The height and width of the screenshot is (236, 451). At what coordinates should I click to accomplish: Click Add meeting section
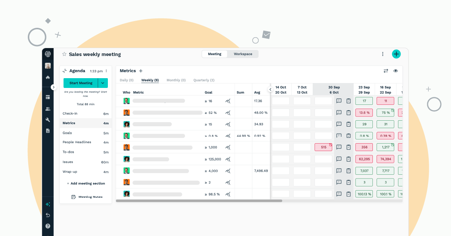(x=86, y=183)
